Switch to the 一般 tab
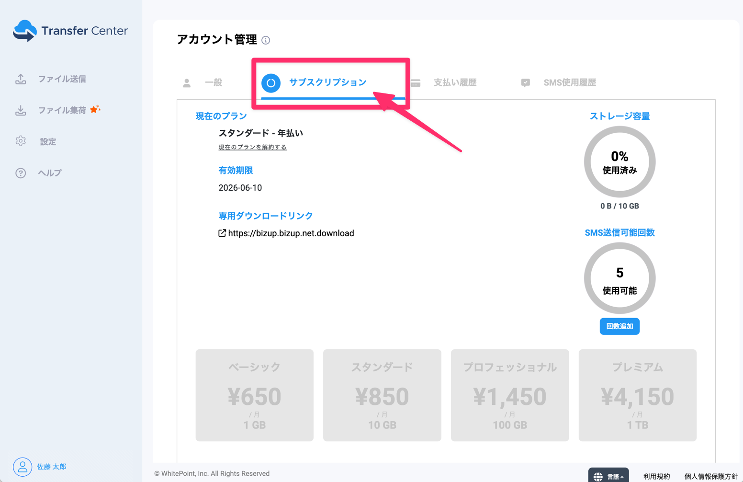This screenshot has height=482, width=743. click(x=213, y=83)
